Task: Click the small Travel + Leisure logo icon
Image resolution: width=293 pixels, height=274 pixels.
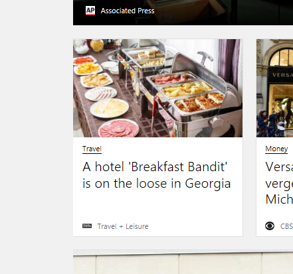Action: coord(87,226)
